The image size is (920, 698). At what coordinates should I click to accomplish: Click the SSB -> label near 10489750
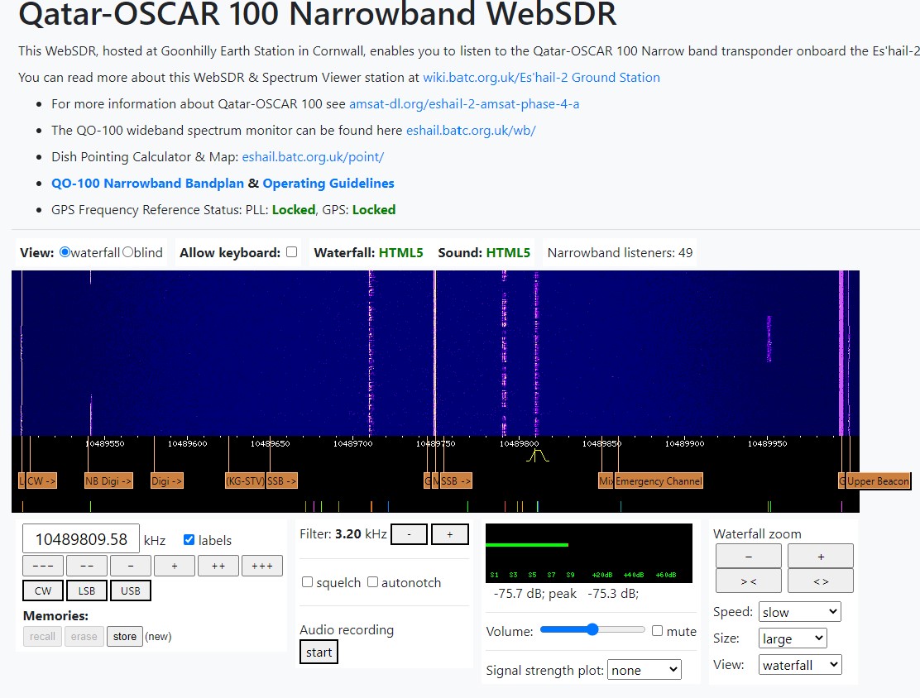click(456, 481)
